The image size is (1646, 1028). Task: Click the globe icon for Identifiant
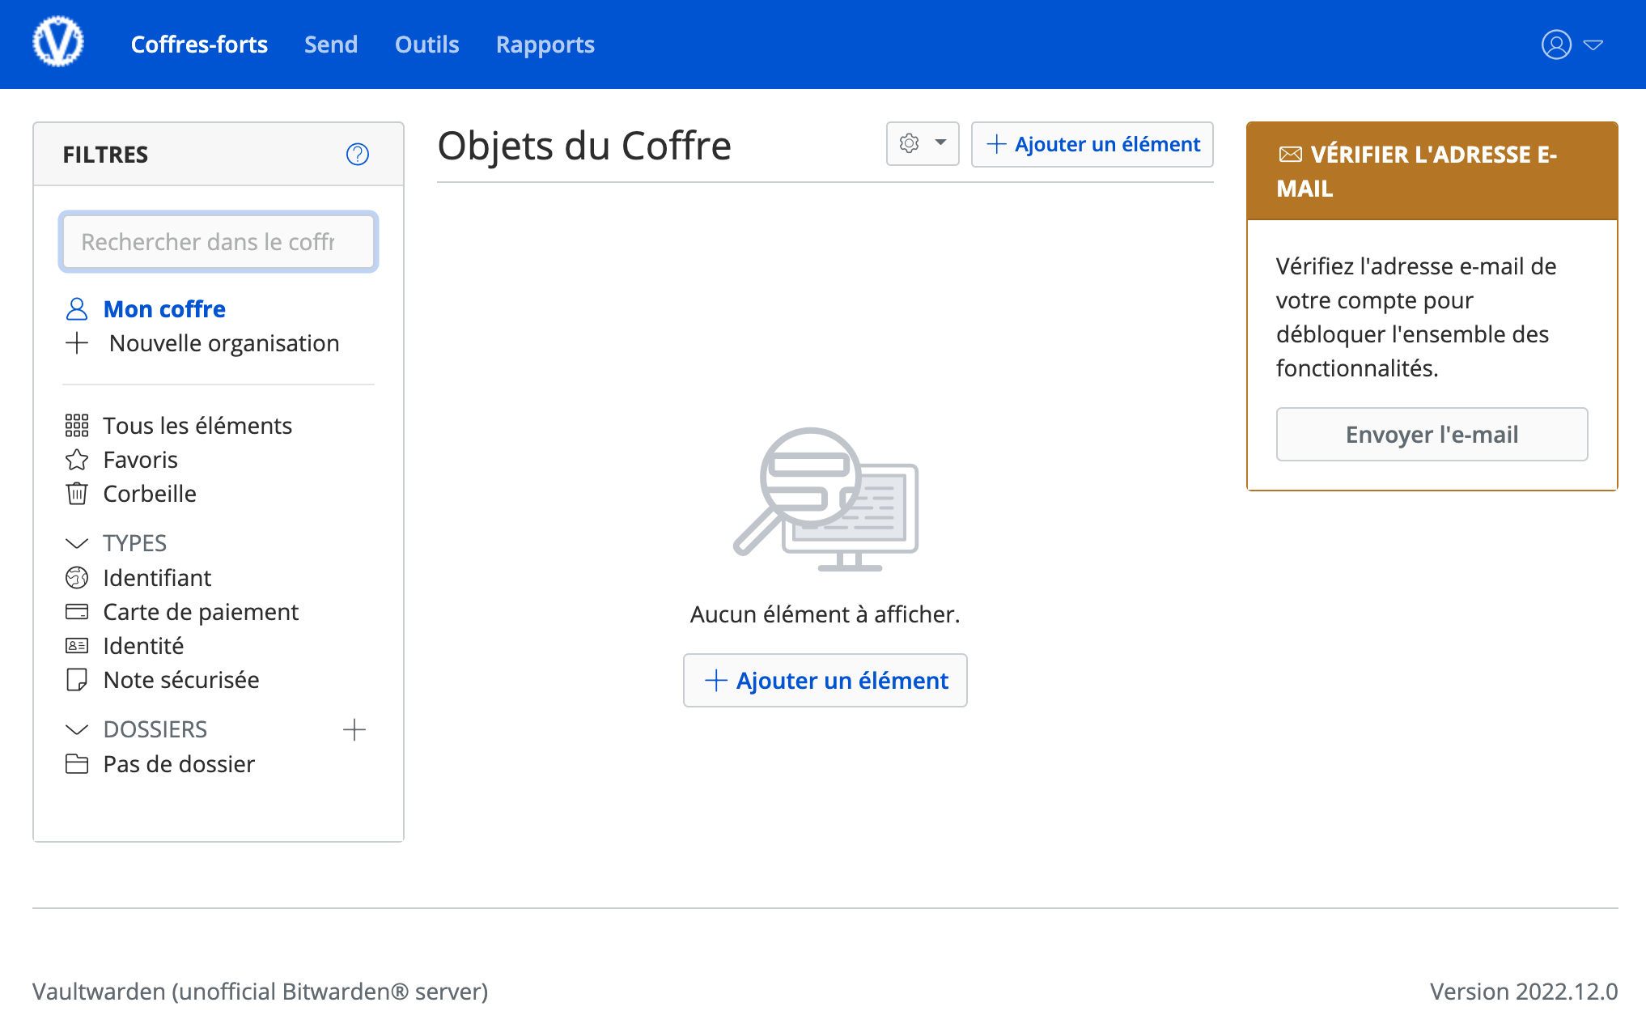tap(77, 578)
